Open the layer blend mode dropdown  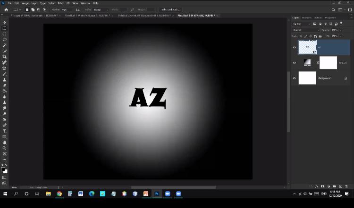[x=306, y=30]
